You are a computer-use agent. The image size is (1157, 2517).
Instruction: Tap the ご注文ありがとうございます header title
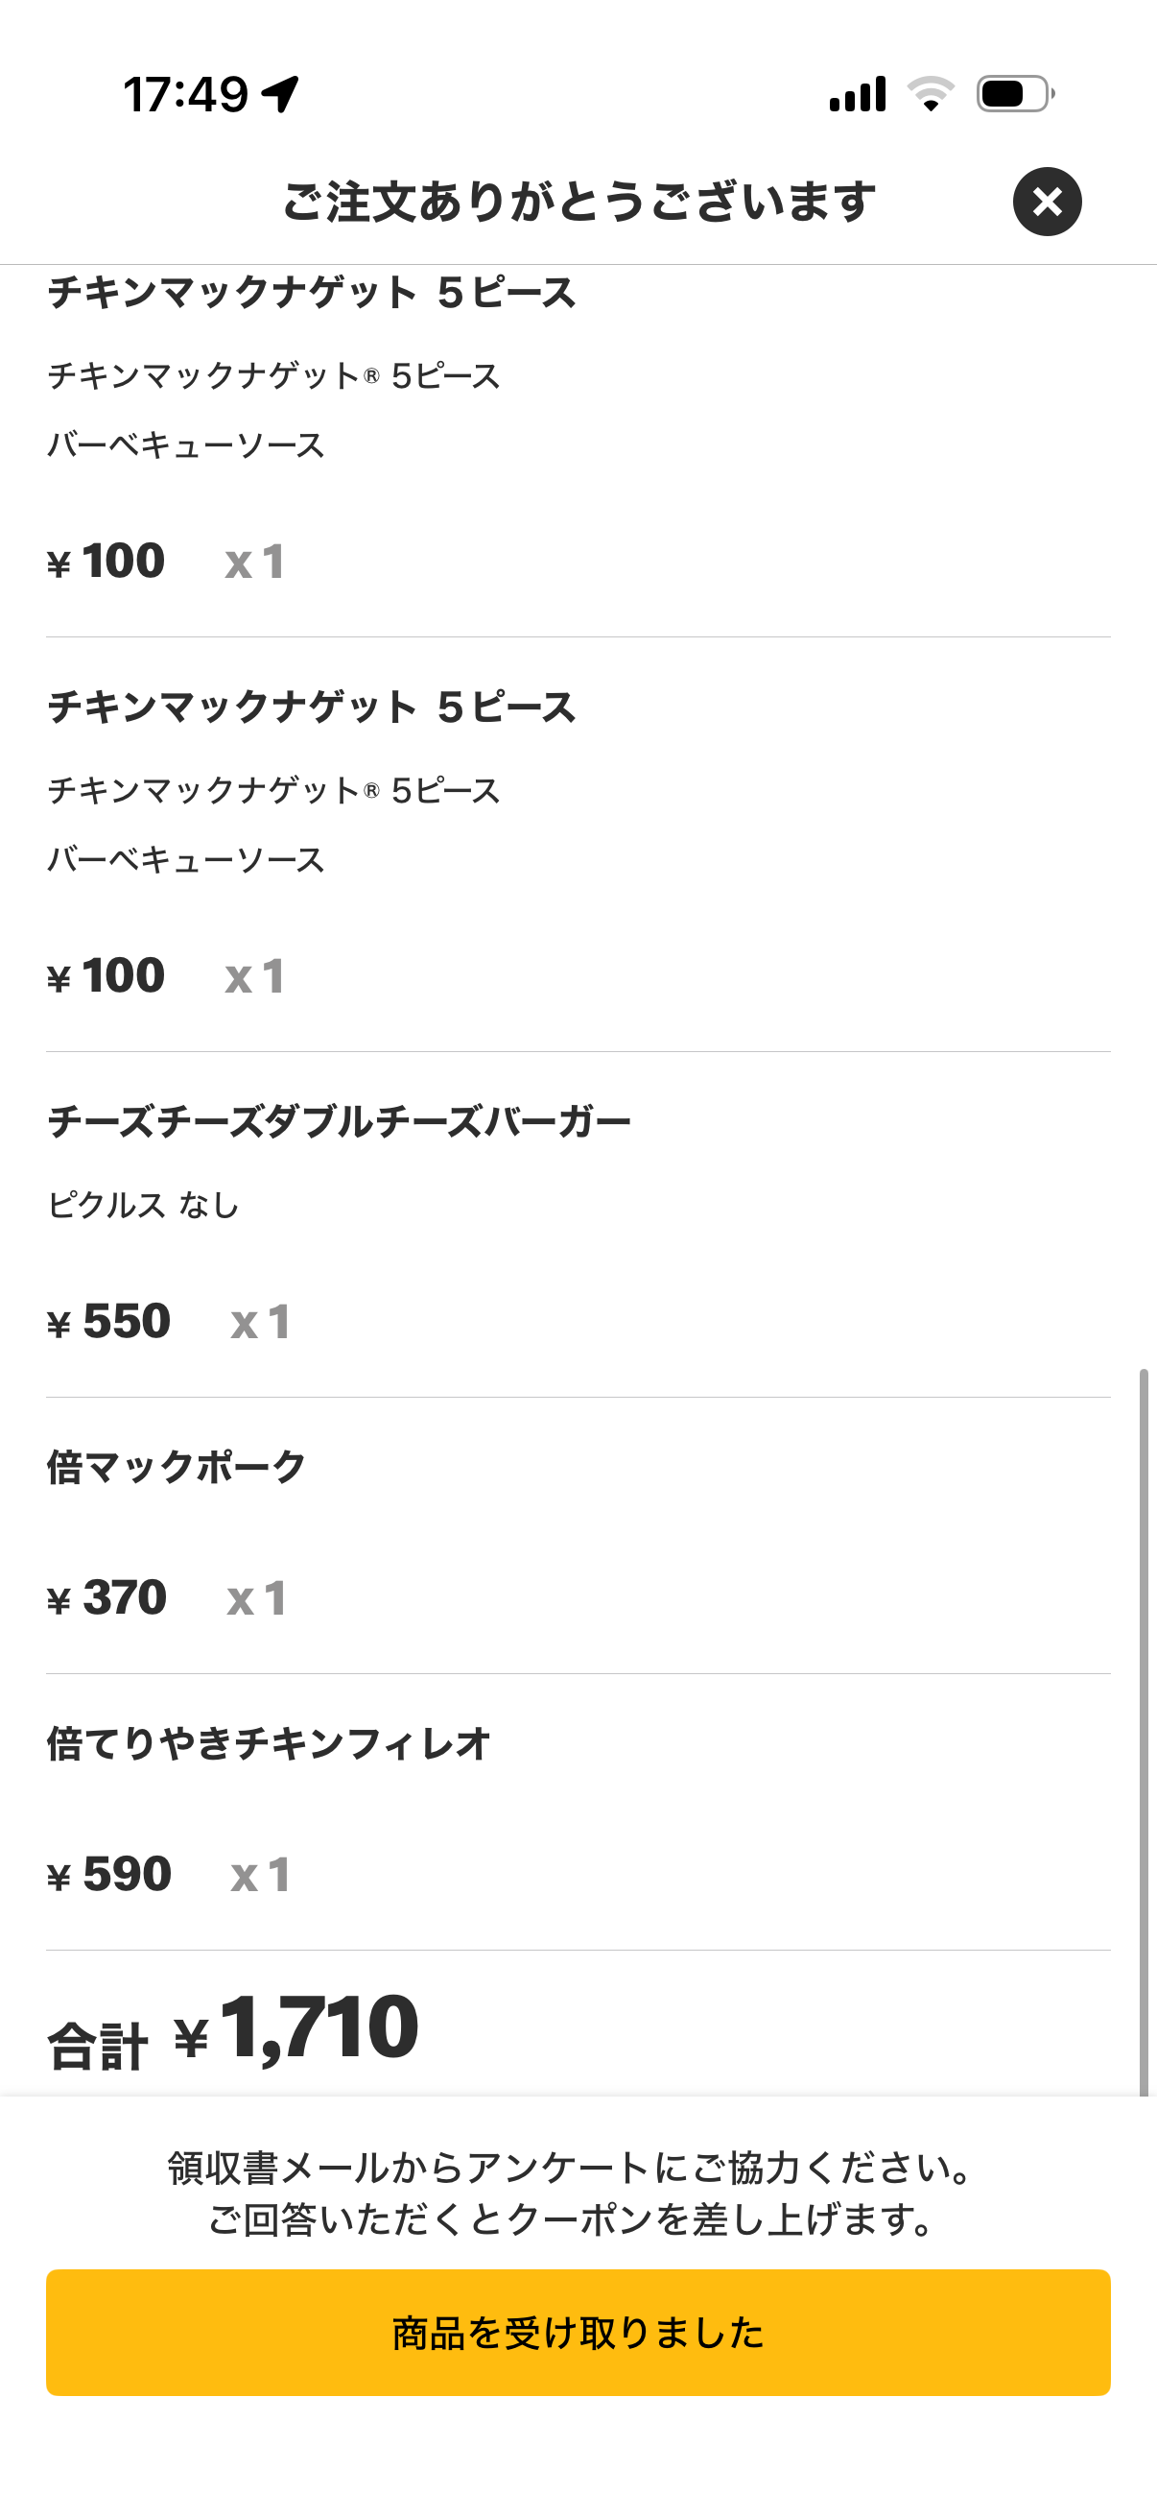coord(578,203)
